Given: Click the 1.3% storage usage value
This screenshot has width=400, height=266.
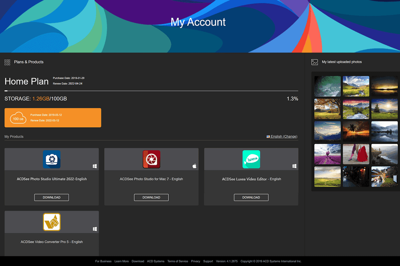Looking at the screenshot, I should pos(292,99).
